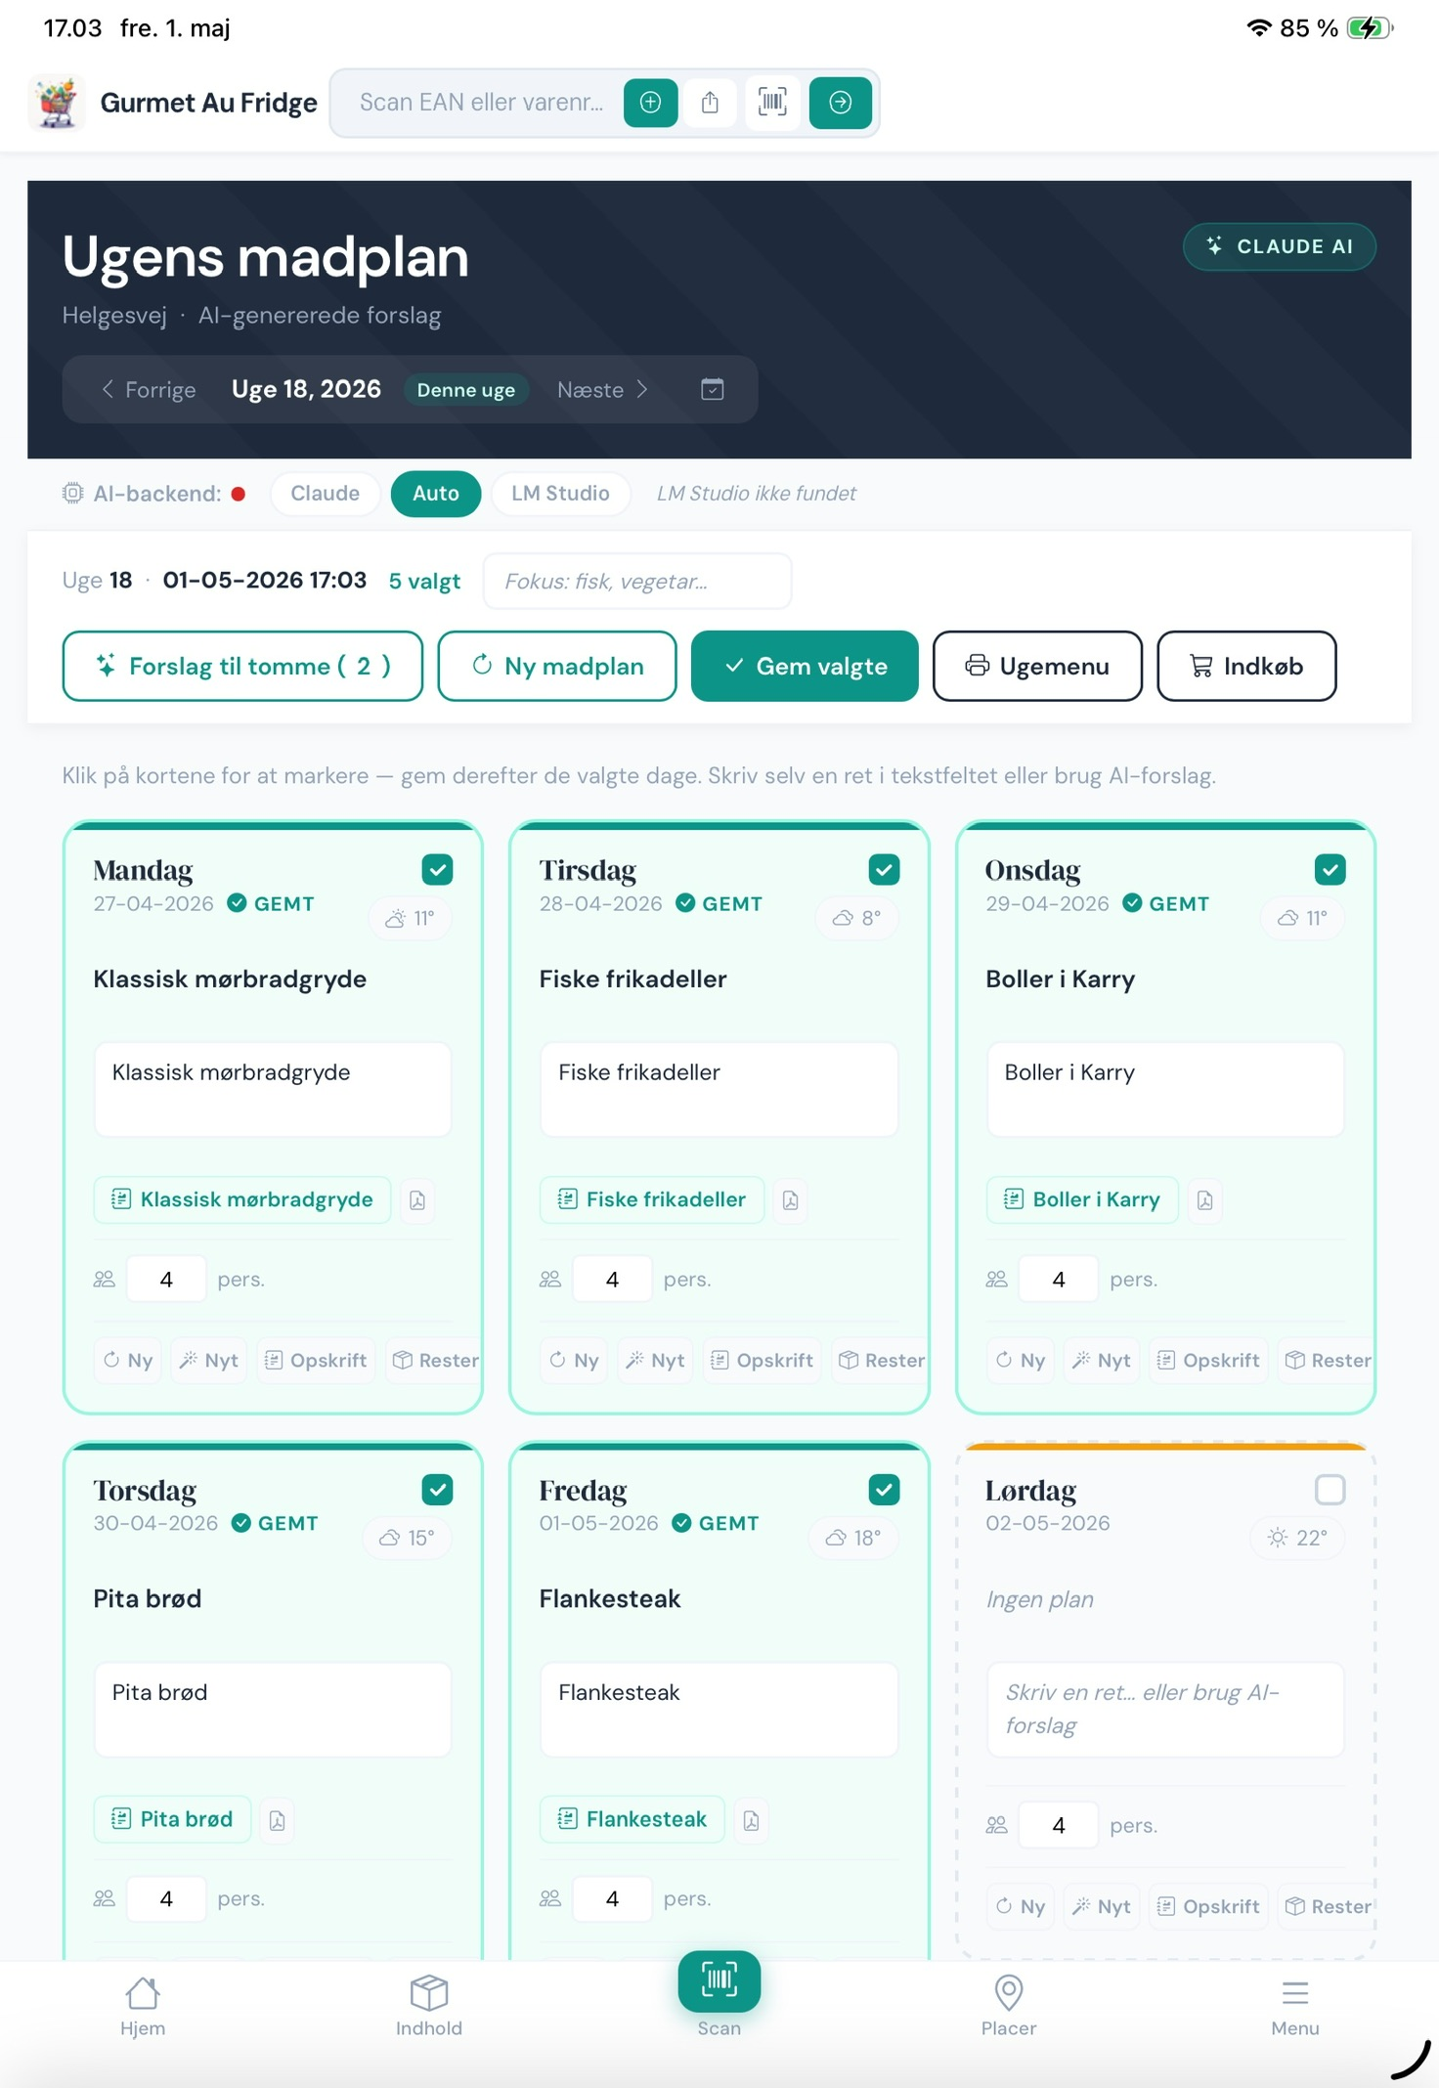Open PDF icon beside Flankesteak recipe
Screen dimensions: 1439x2088
click(752, 1819)
